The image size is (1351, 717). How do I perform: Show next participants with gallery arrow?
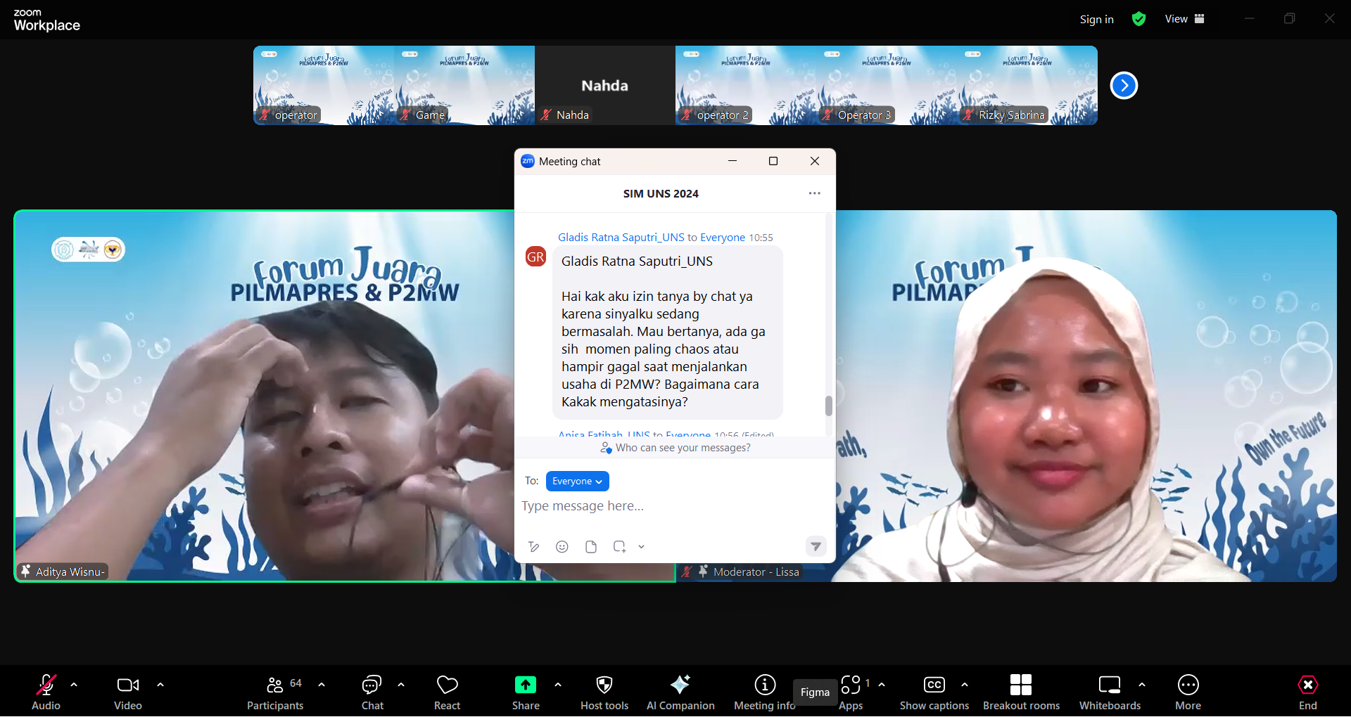point(1124,86)
